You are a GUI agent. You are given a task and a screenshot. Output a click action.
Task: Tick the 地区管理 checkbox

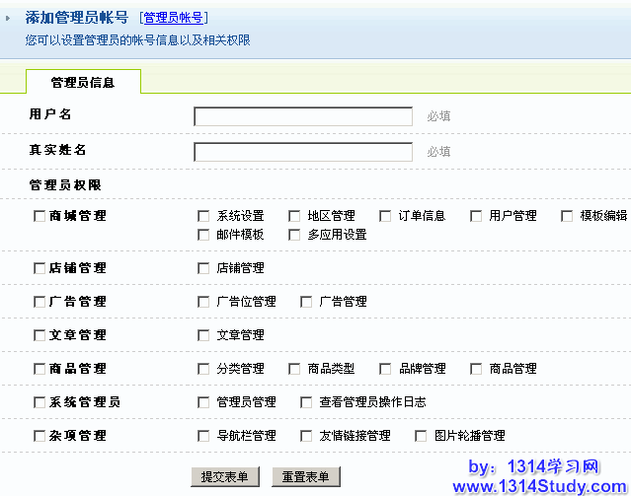tap(294, 216)
